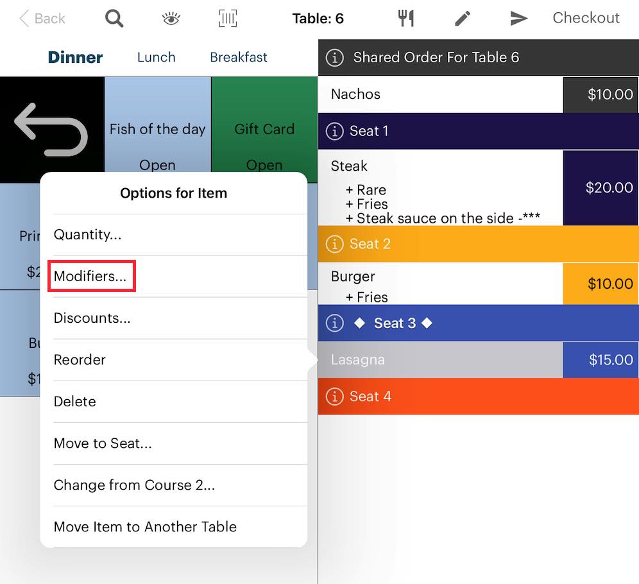639x584 pixels.
Task: Switch to the Lunch menu tab
Action: click(156, 57)
